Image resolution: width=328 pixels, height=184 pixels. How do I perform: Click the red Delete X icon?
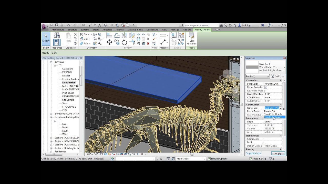coord(148,43)
